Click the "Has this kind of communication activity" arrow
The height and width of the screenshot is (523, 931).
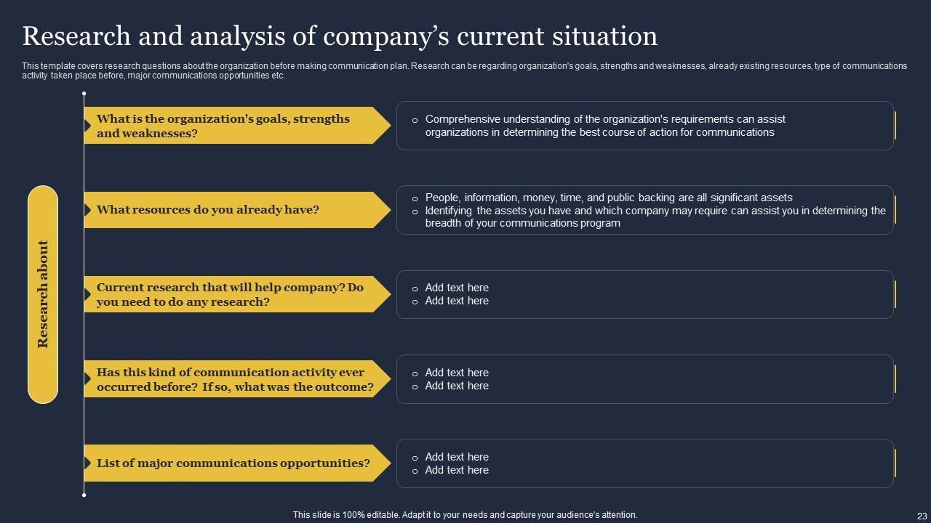[234, 379]
